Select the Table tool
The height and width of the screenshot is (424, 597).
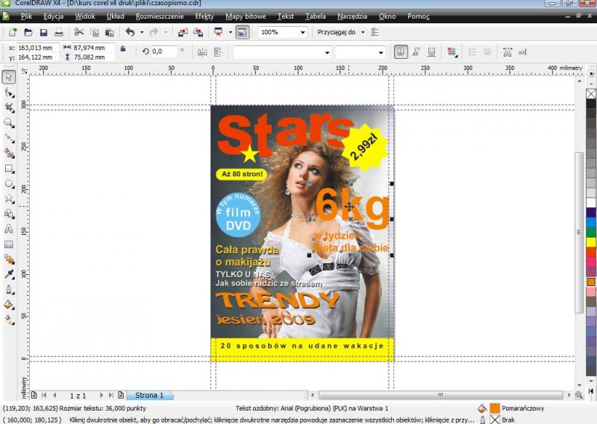point(9,244)
